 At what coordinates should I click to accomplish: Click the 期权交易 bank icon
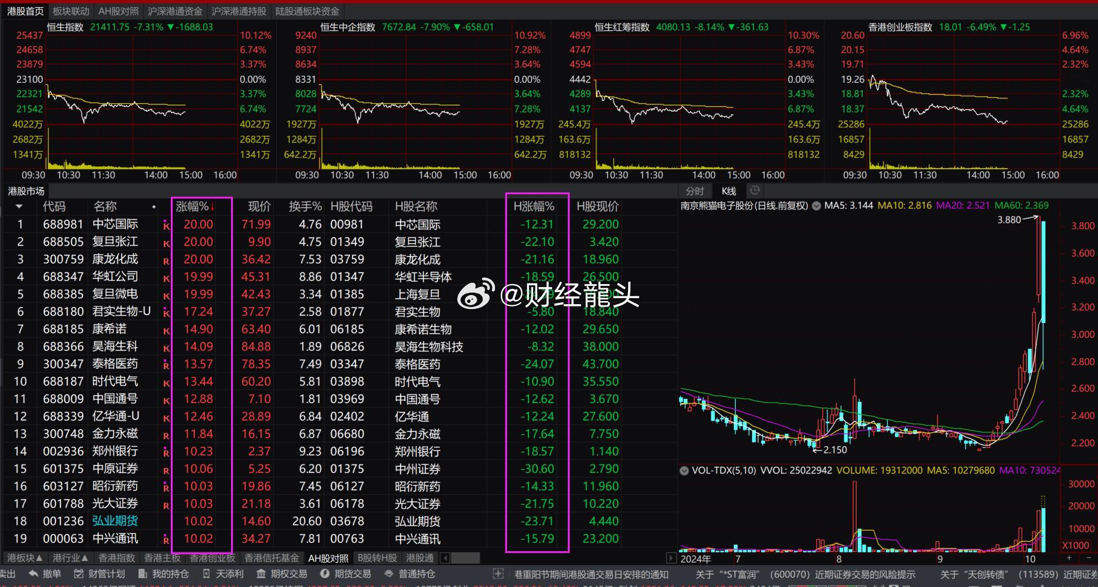click(x=261, y=574)
